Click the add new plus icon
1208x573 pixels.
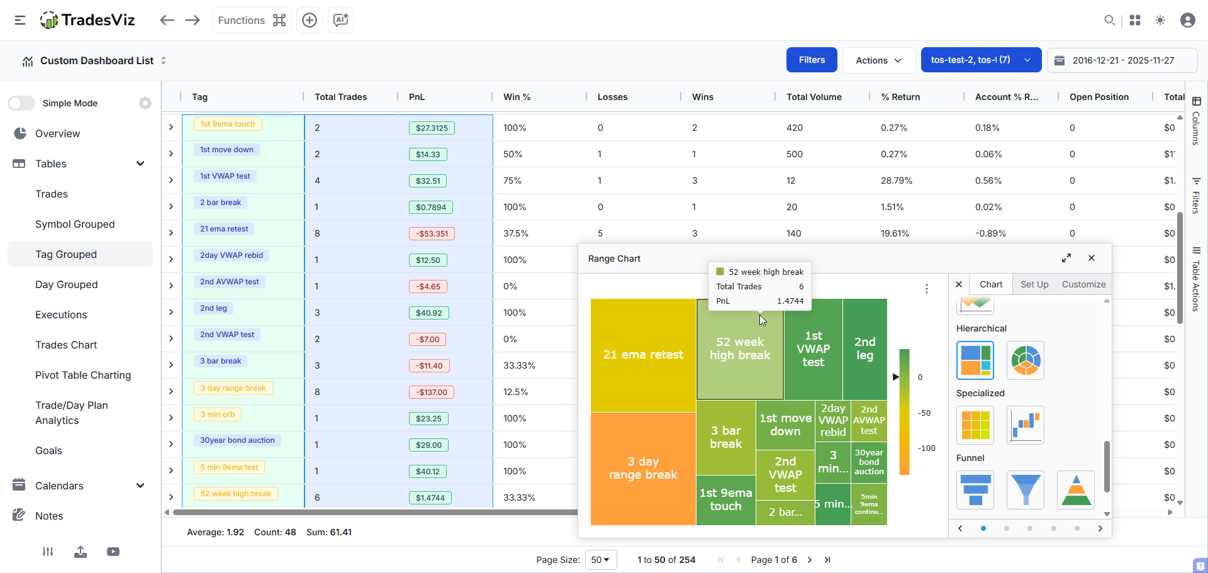(310, 20)
